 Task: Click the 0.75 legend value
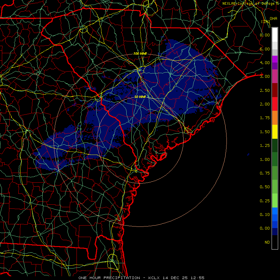coord(265,173)
